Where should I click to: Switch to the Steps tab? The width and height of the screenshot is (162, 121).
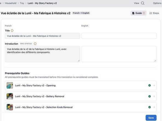pyautogui.click(x=154, y=13)
